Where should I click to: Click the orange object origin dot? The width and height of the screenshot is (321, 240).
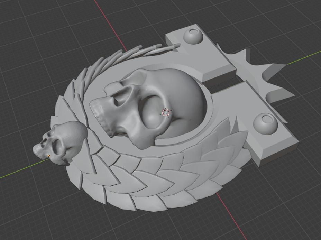pos(48,156)
